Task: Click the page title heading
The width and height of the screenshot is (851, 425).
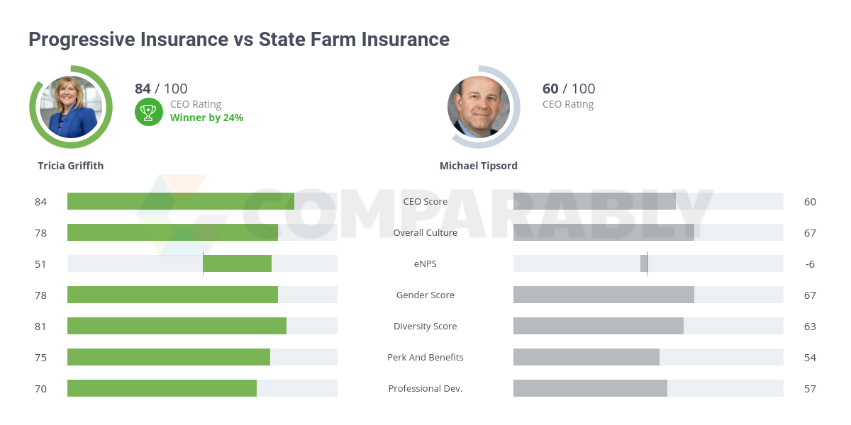Action: [x=239, y=39]
